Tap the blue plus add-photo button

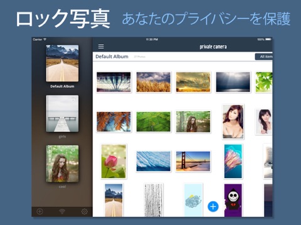[x=213, y=206]
